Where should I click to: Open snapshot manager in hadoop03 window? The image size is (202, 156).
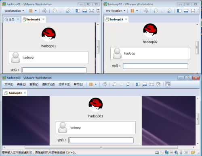(x=128, y=84)
